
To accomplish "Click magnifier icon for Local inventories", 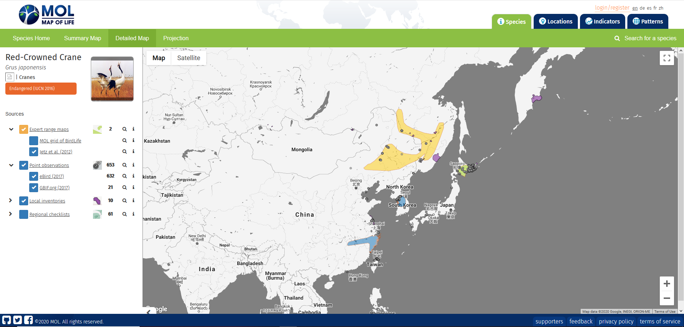I will pos(125,201).
